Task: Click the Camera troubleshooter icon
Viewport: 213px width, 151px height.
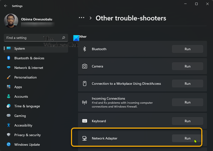Action: 84,66
